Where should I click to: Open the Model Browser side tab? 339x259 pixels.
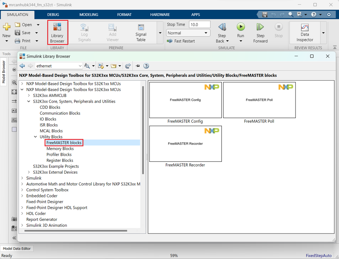point(4,72)
